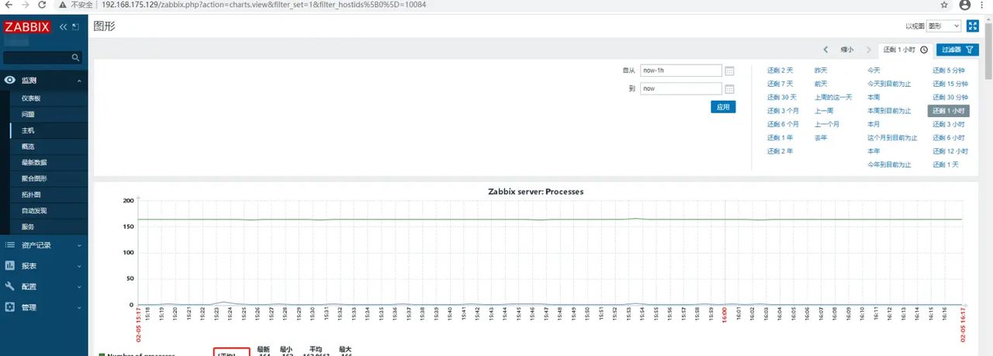
Task: Open calendar picker for the 到 field
Action: [x=729, y=88]
